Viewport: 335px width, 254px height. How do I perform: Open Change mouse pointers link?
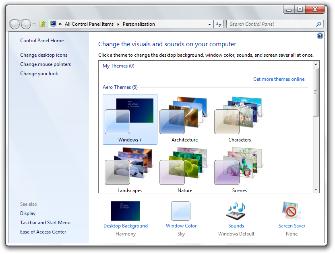point(45,64)
